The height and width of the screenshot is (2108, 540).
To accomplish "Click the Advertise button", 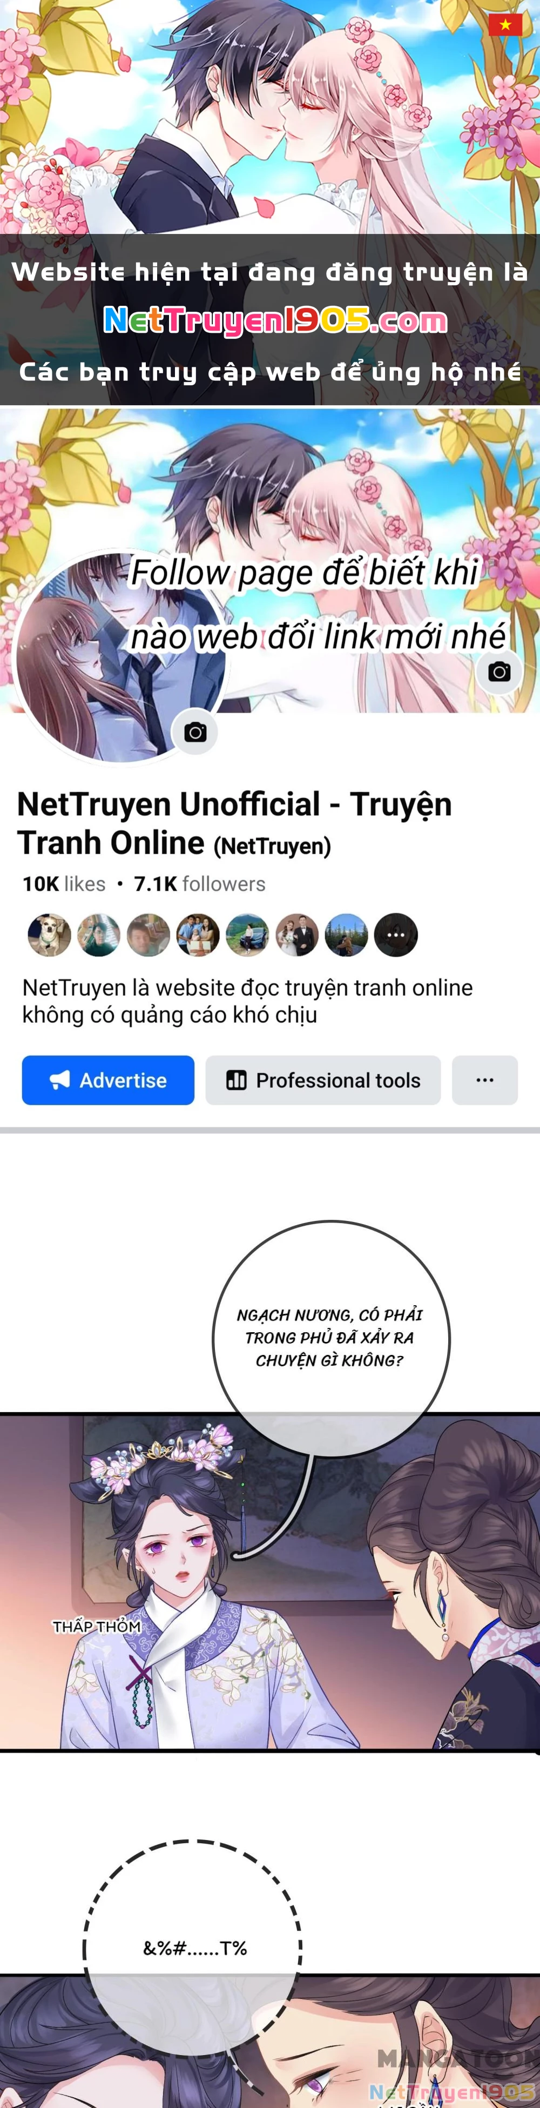I will (108, 1080).
